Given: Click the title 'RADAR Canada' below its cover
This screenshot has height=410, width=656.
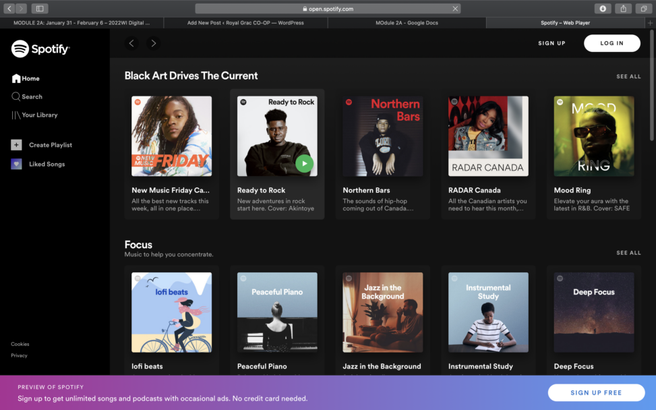Looking at the screenshot, I should coord(475,190).
